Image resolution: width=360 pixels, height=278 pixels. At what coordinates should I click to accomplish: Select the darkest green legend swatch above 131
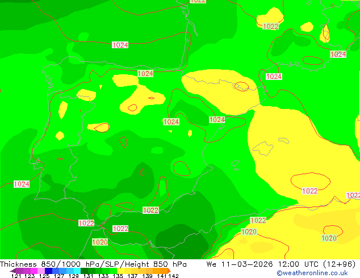(84, 271)
